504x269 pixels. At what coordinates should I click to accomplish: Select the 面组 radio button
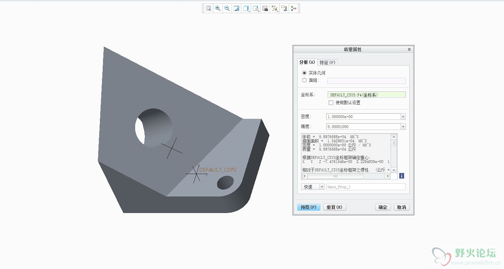tap(304, 80)
